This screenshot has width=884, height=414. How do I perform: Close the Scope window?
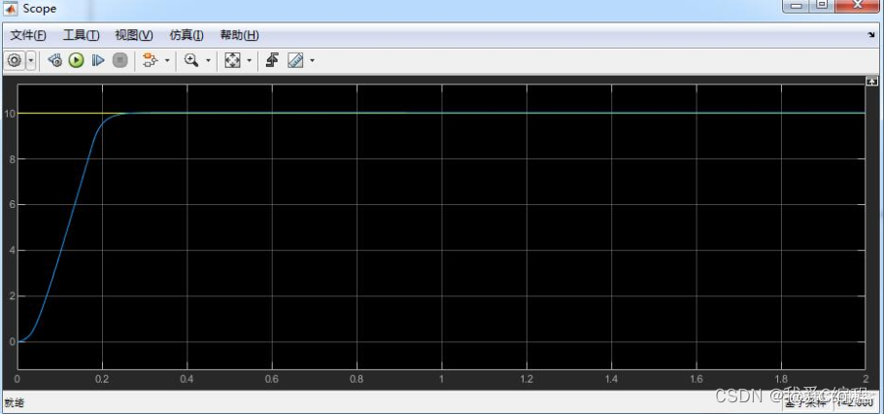(857, 5)
